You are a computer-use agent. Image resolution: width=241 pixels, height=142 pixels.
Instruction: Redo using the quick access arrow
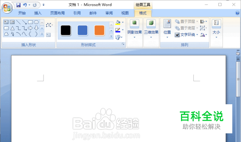34,5
